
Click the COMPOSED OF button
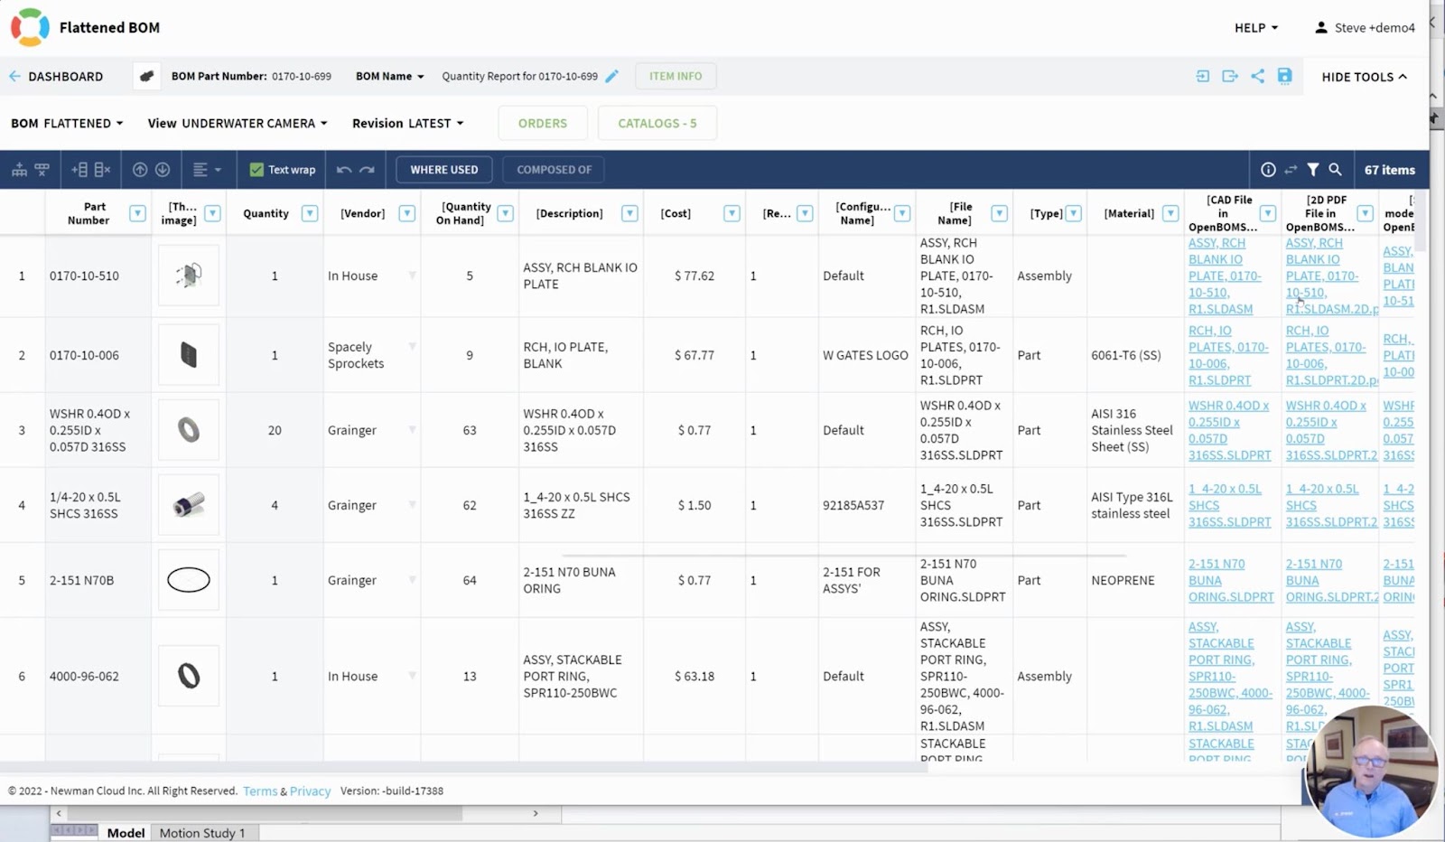coord(555,170)
